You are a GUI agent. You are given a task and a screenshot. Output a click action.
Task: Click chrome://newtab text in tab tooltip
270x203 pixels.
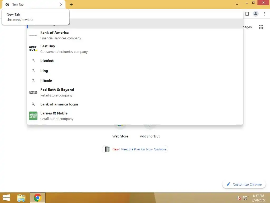pos(20,20)
